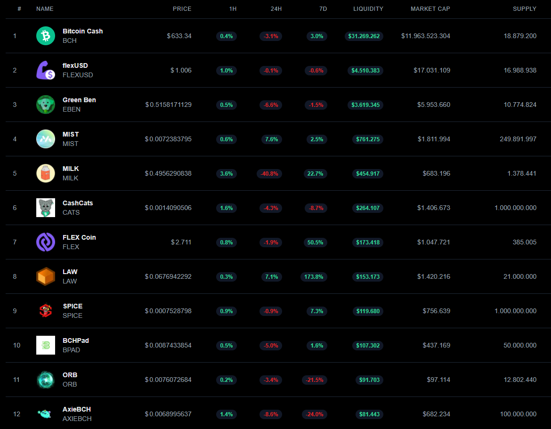Sort table by the PRICE column header

[182, 9]
